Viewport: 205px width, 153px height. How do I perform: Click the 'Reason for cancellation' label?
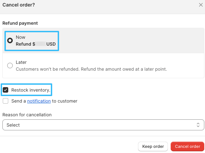point(27,115)
